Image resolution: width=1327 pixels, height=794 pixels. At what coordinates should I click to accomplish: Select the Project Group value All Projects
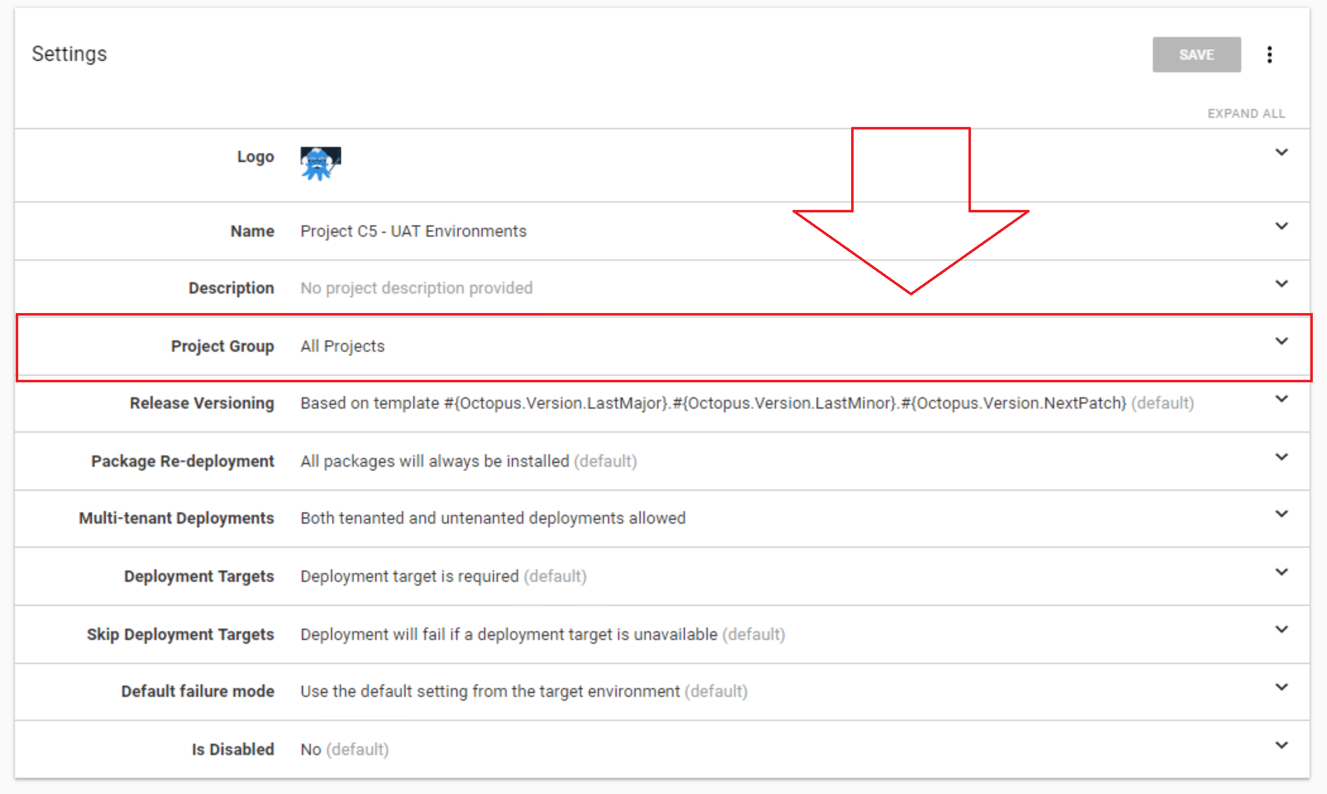pyautogui.click(x=342, y=346)
